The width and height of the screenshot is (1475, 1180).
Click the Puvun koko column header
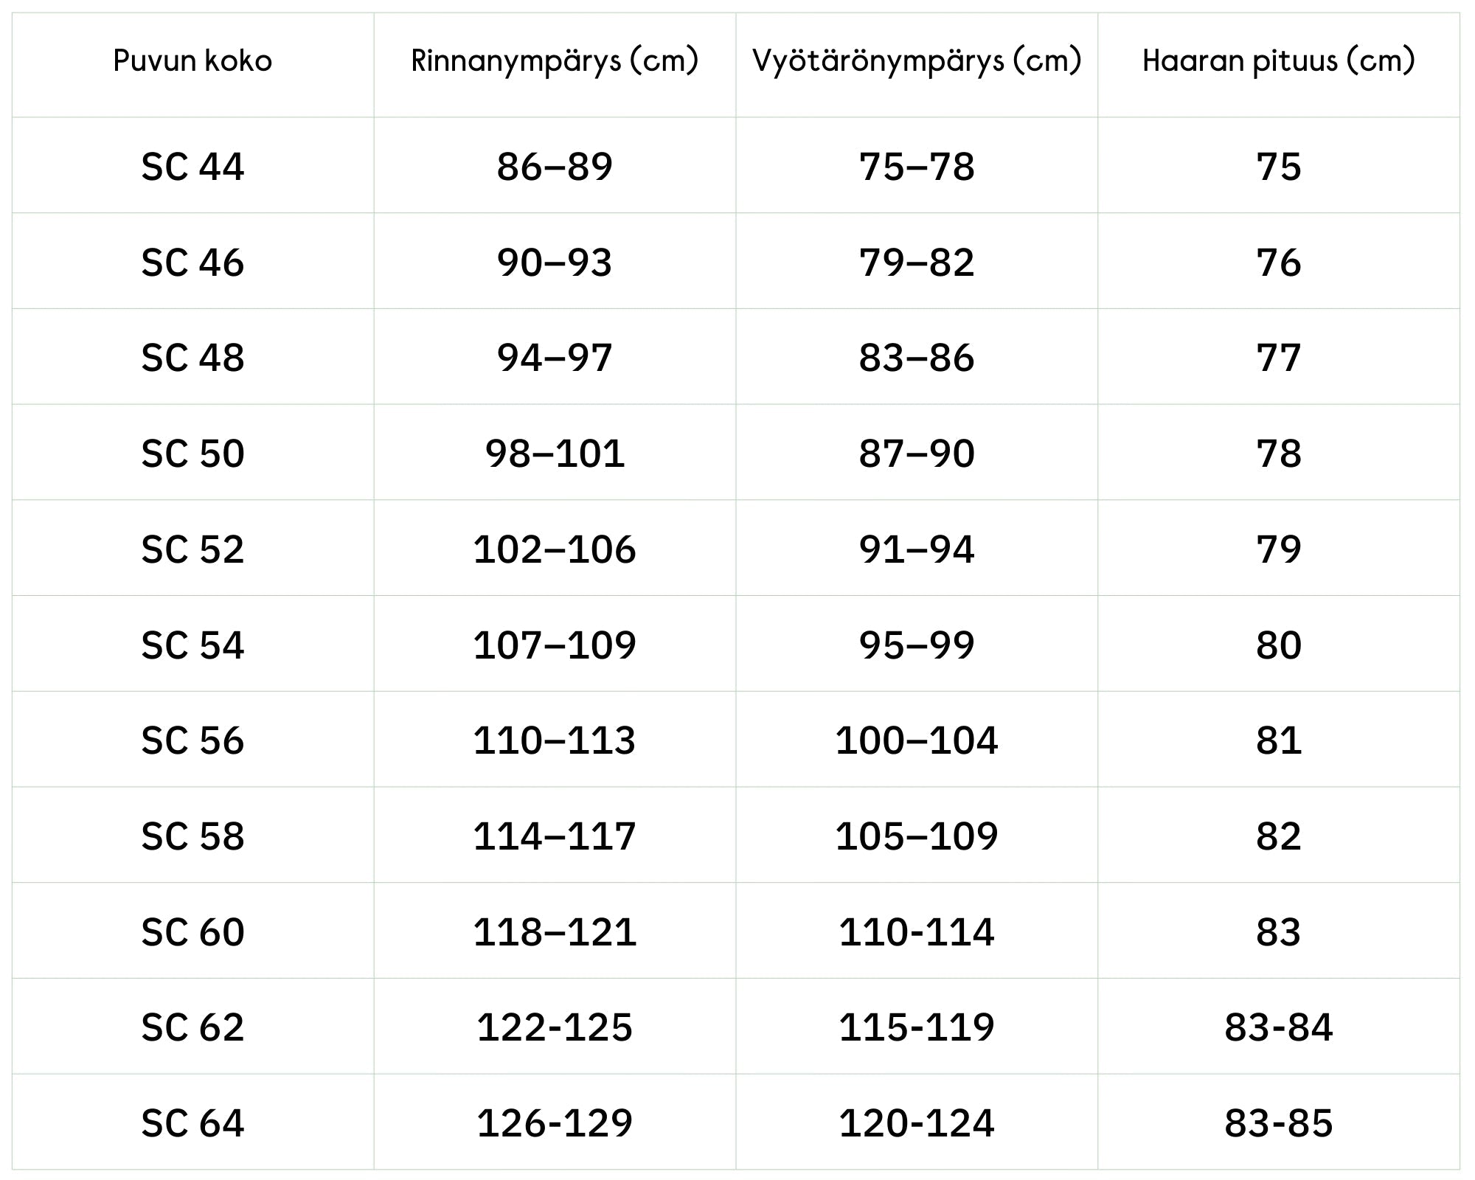tap(192, 61)
